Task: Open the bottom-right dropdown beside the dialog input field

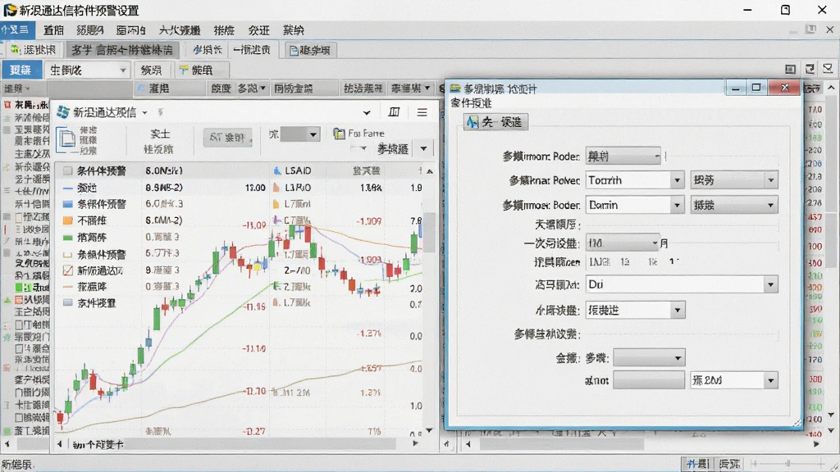Action: [x=734, y=380]
